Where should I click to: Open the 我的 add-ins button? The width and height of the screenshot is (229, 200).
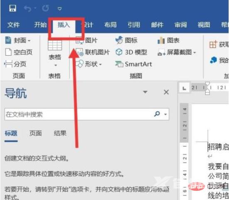(x=219, y=60)
